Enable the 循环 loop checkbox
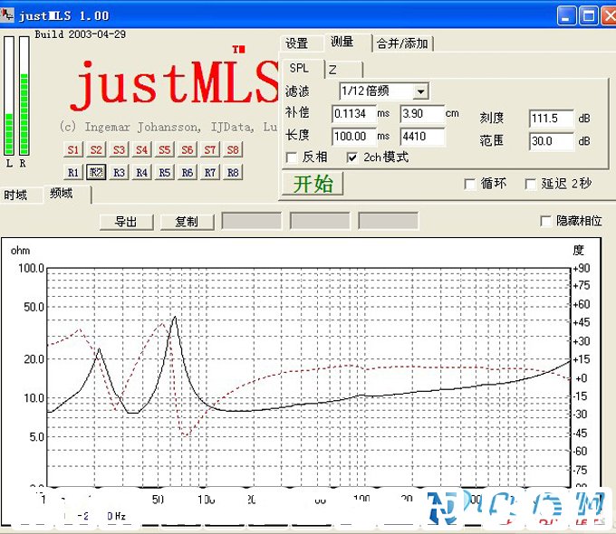The image size is (616, 534). [x=470, y=184]
